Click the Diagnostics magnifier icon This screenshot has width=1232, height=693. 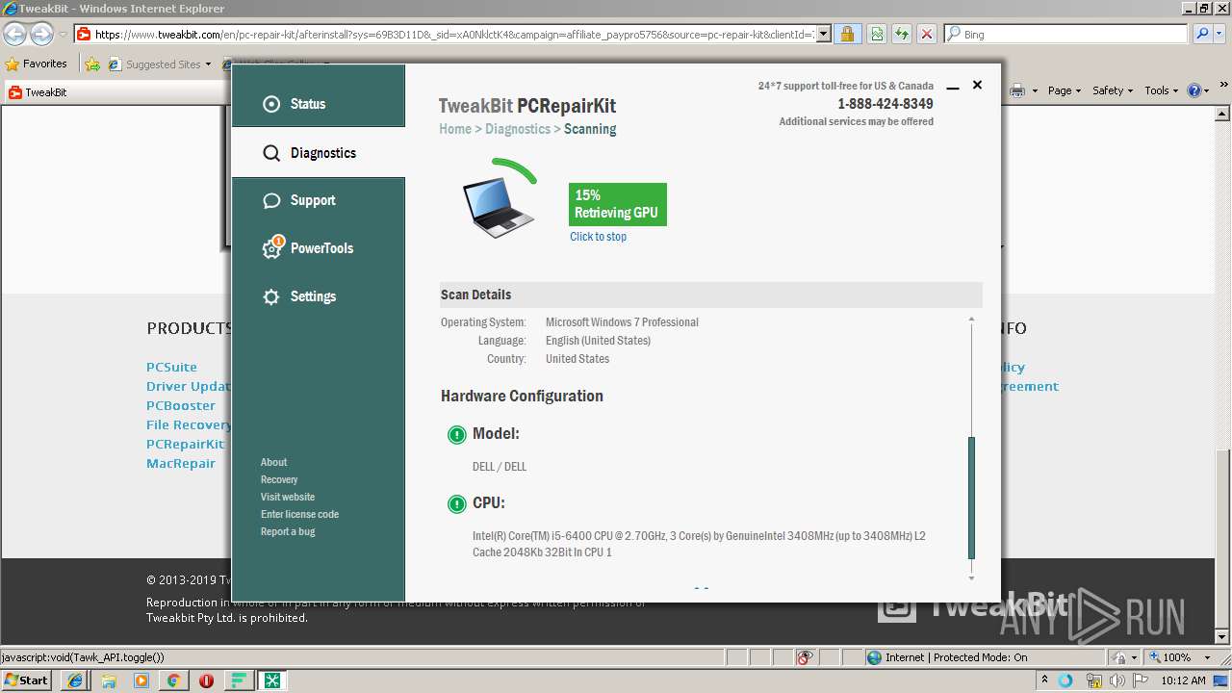click(271, 153)
